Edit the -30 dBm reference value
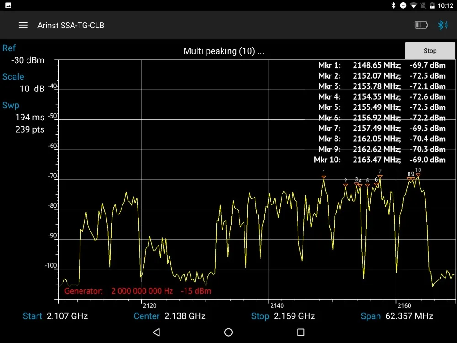457x343 pixels. 28,60
